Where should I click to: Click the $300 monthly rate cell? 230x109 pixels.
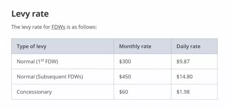(125, 61)
